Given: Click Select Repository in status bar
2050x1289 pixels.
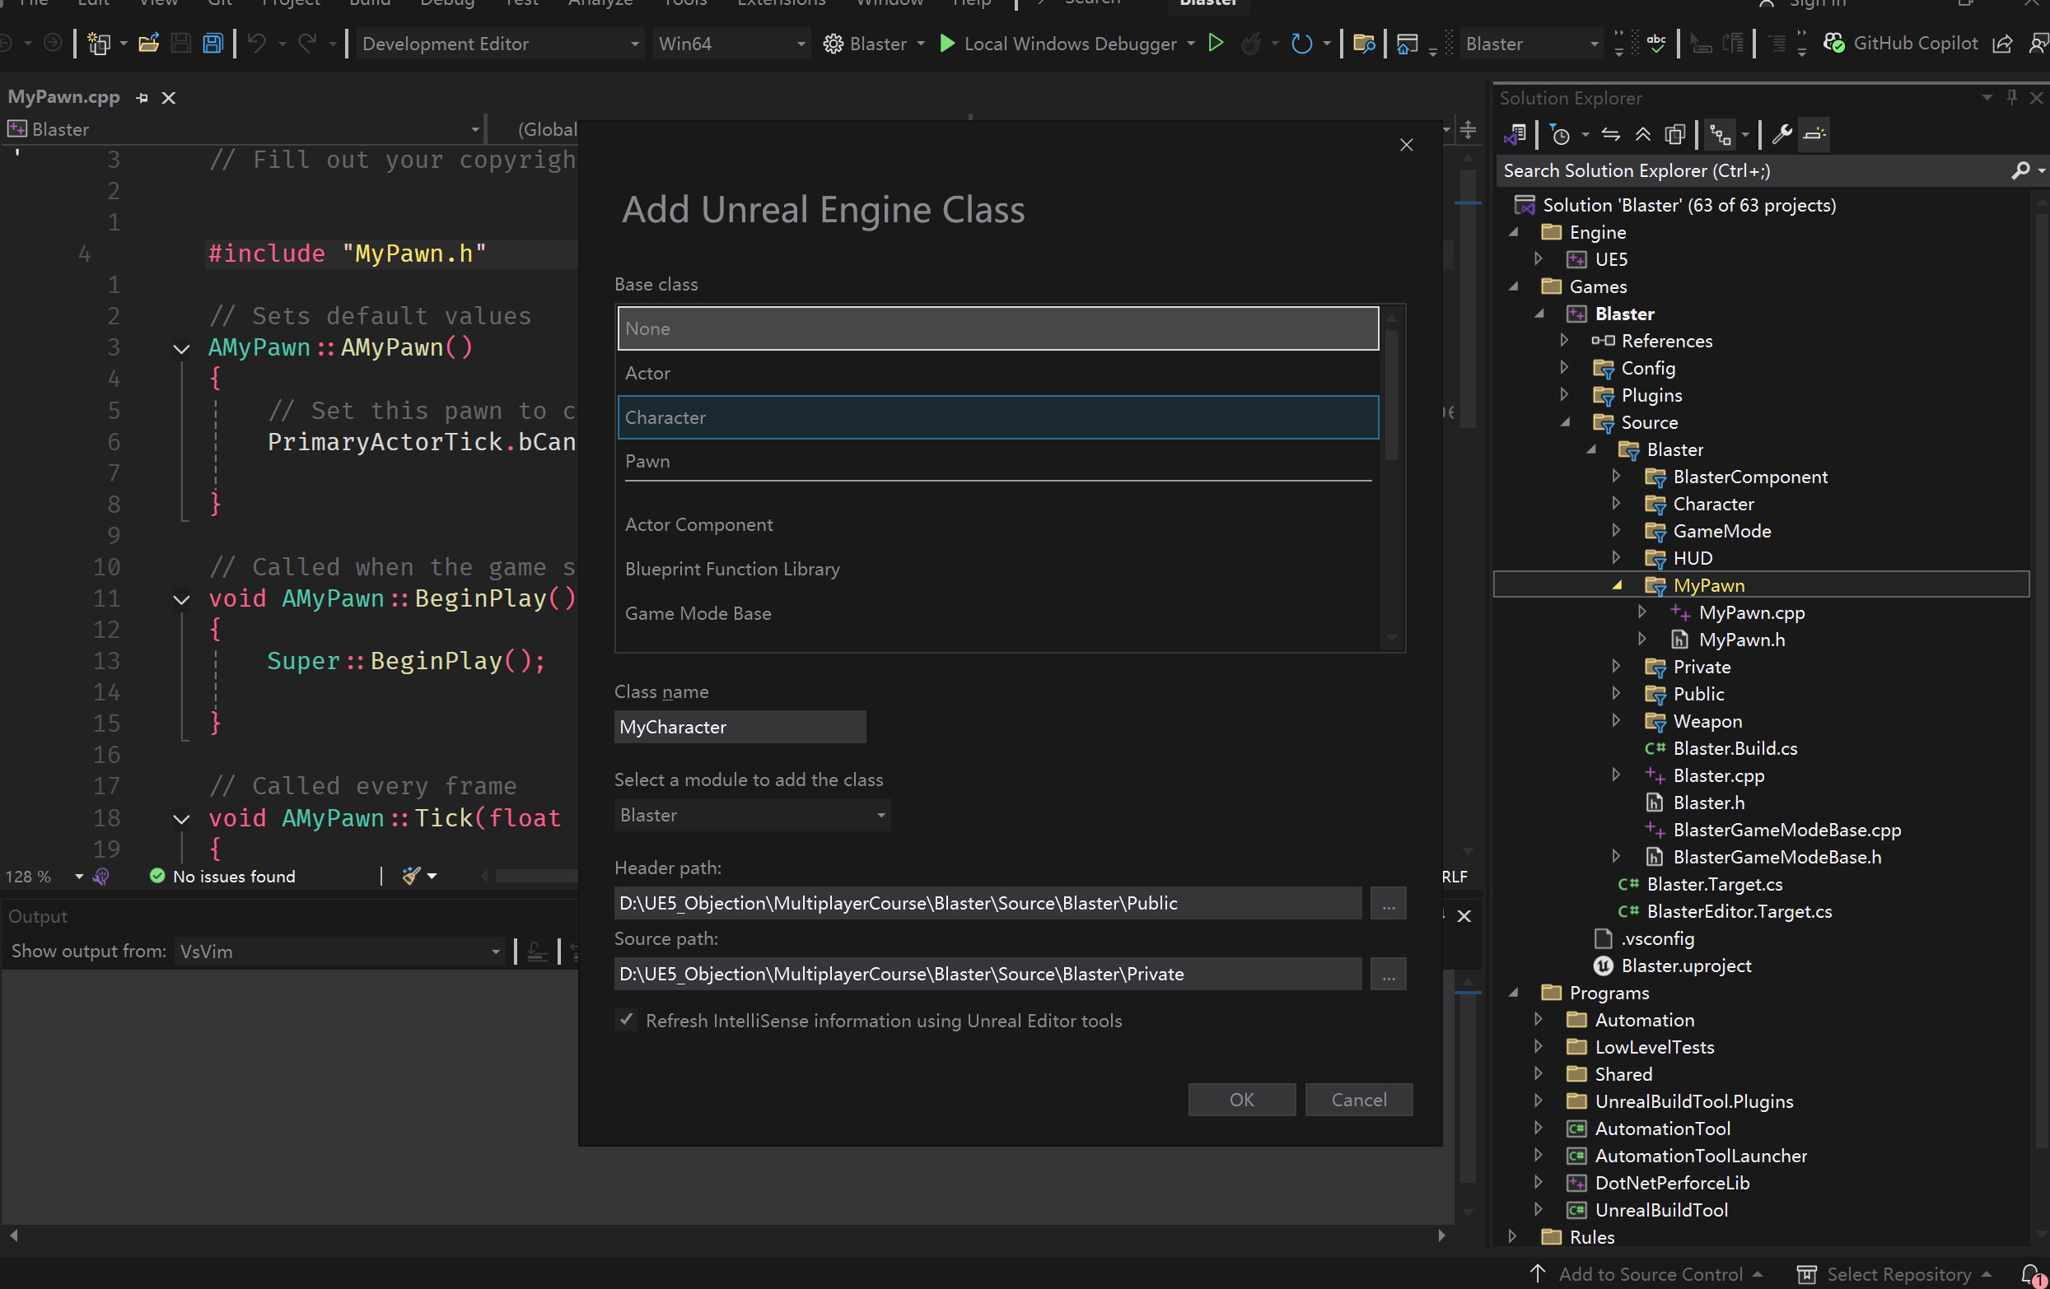Looking at the screenshot, I should click(x=1894, y=1273).
